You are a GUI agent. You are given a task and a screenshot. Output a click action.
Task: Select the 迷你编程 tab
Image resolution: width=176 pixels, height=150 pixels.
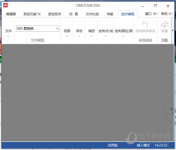click(x=127, y=14)
